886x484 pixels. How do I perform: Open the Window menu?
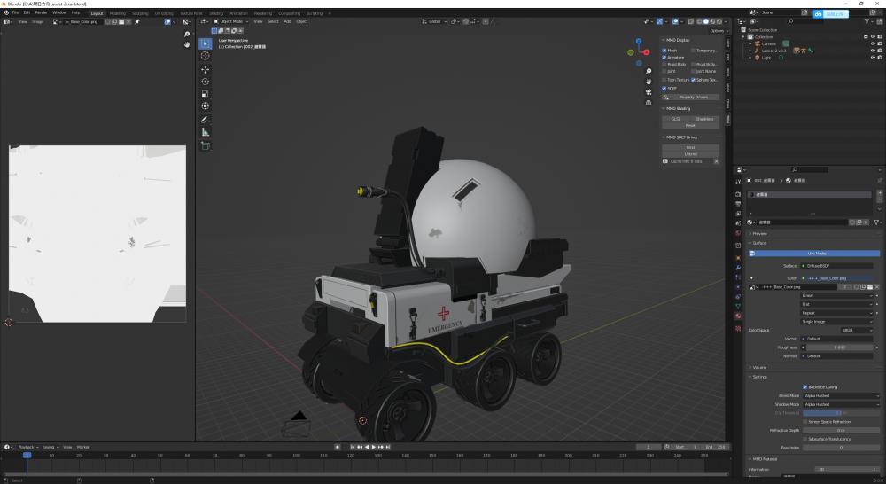(x=58, y=12)
